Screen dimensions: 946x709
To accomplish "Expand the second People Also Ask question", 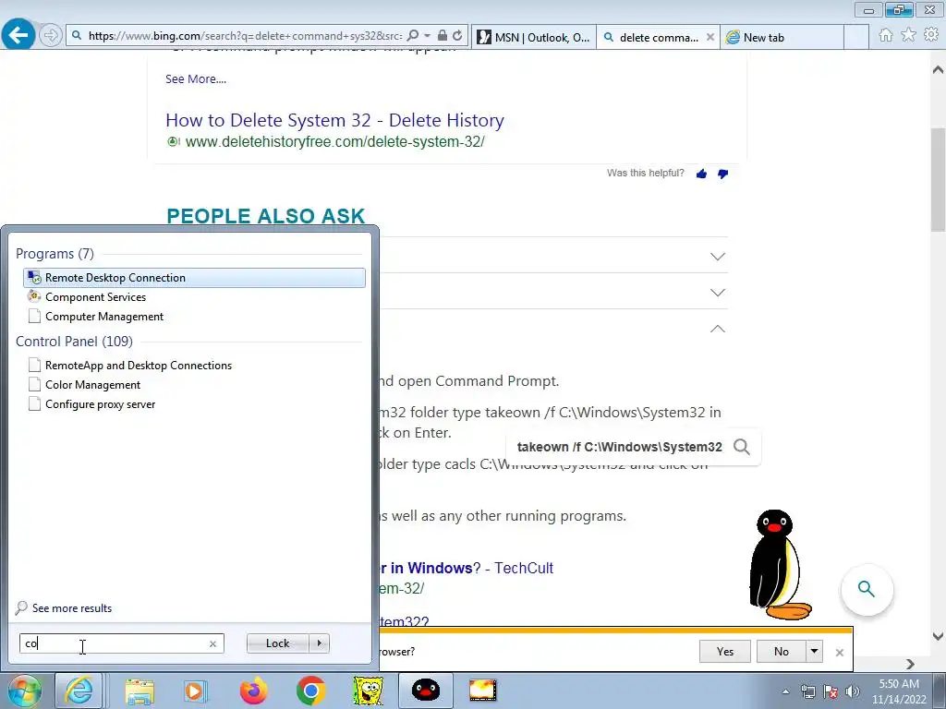I will click(717, 293).
